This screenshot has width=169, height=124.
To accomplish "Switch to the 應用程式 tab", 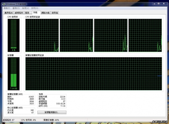I will point(9,13).
